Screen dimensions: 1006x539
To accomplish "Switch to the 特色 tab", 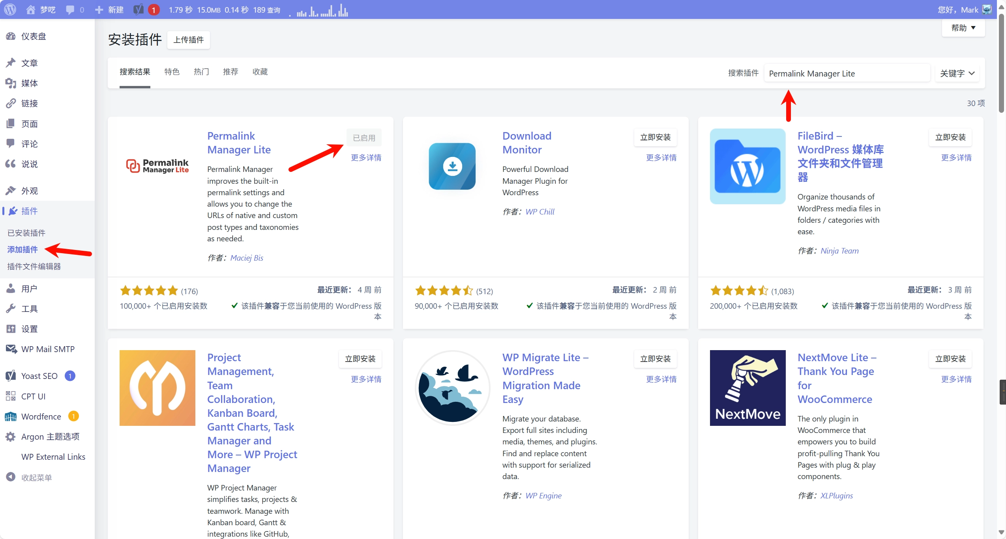I will 172,72.
